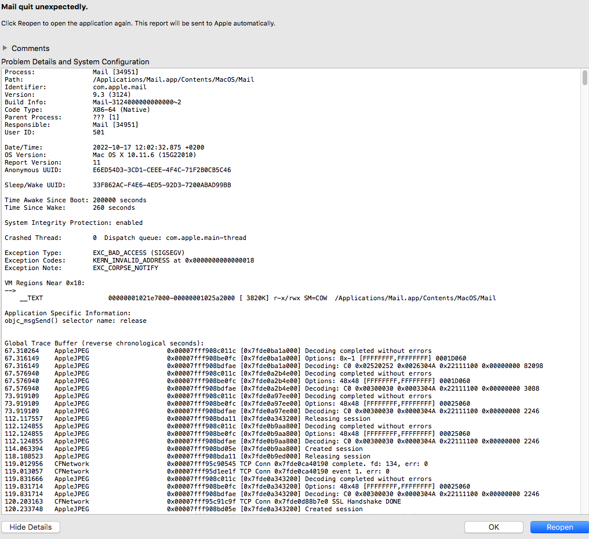Viewport: 589px width, 539px height.
Task: Click code type 'X86-64 (Native)'
Action: (121, 110)
